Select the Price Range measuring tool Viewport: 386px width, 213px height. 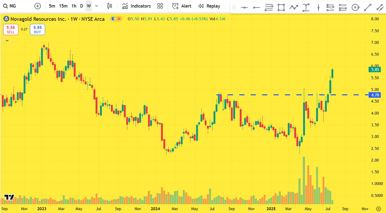coord(306,7)
